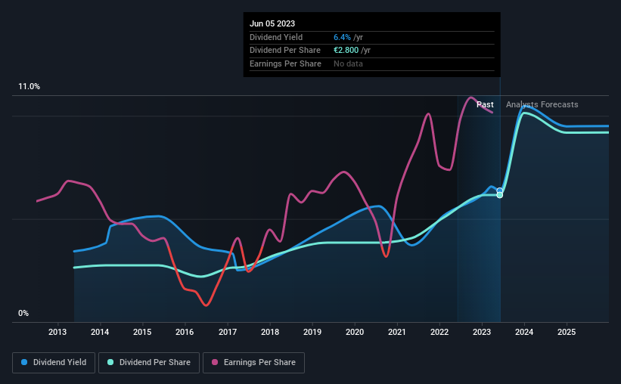Click the 11.0% y-axis label
621x384 pixels.
(29, 87)
